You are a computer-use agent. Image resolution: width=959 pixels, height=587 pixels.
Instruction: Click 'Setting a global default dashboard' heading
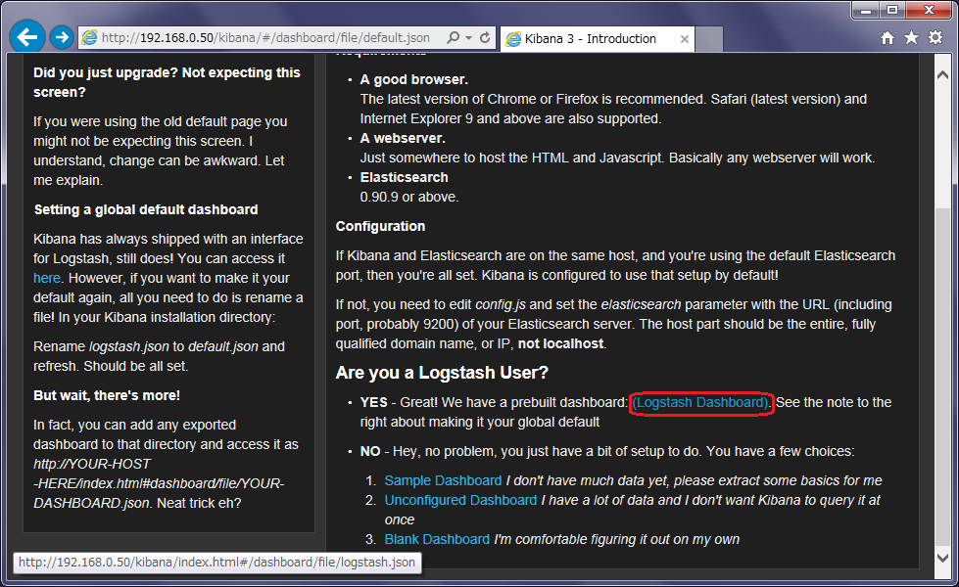click(x=146, y=209)
